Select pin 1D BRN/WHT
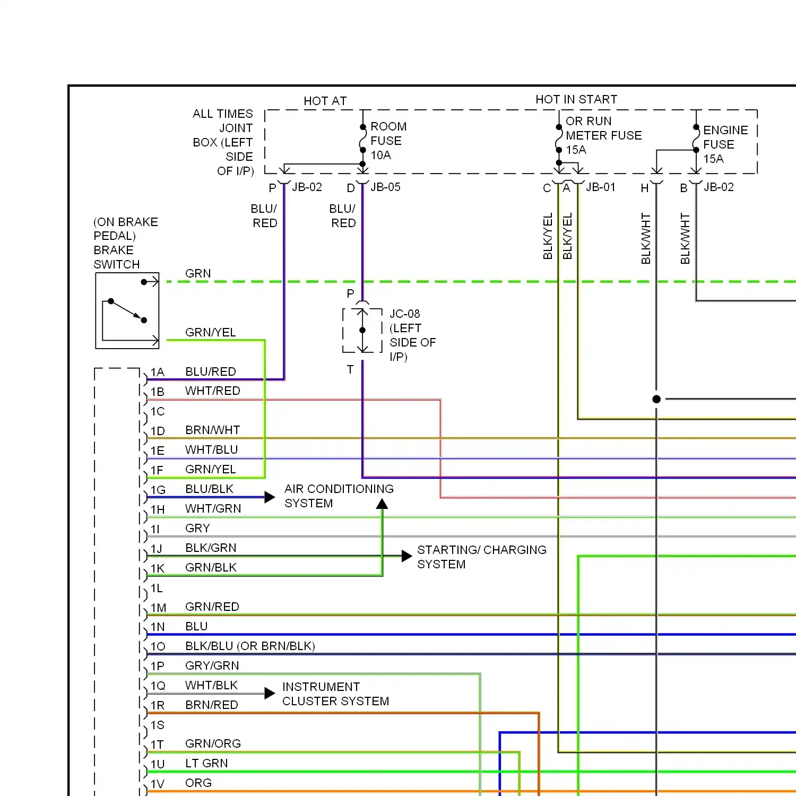 click(195, 430)
